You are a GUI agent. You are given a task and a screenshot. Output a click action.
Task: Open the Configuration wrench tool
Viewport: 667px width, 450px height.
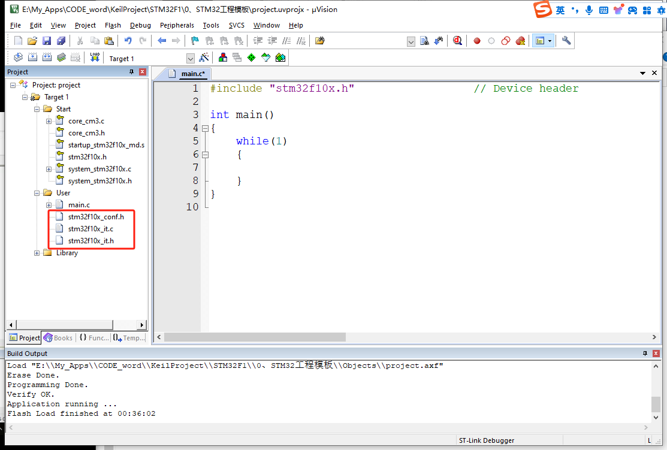coord(566,41)
